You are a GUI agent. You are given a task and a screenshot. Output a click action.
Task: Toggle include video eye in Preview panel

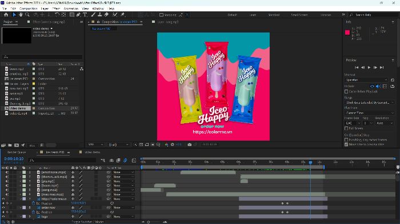coord(372,86)
